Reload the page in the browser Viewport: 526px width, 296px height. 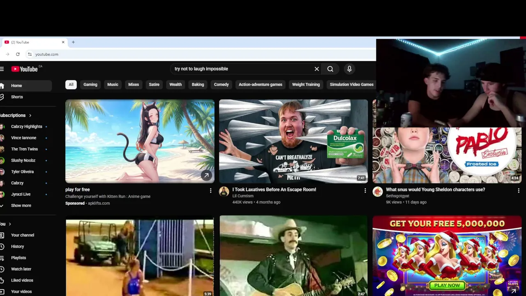18,54
